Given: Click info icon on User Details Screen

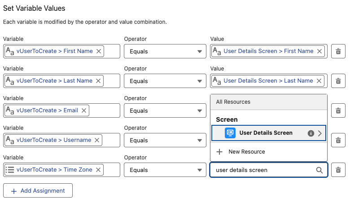Looking at the screenshot, I should (311, 133).
